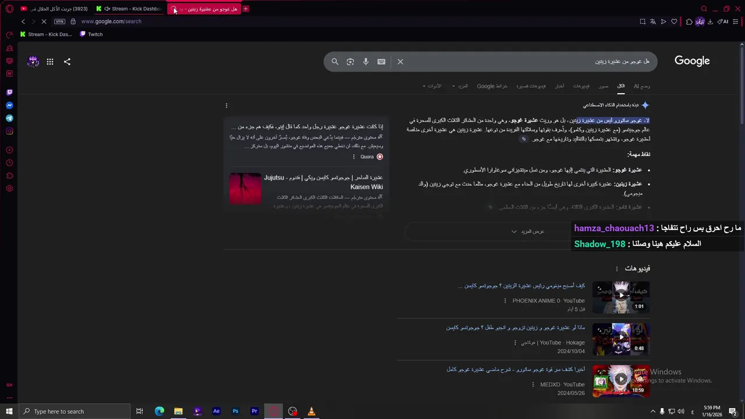Play the MEDXD 10:59 video thumbnail

click(621, 381)
